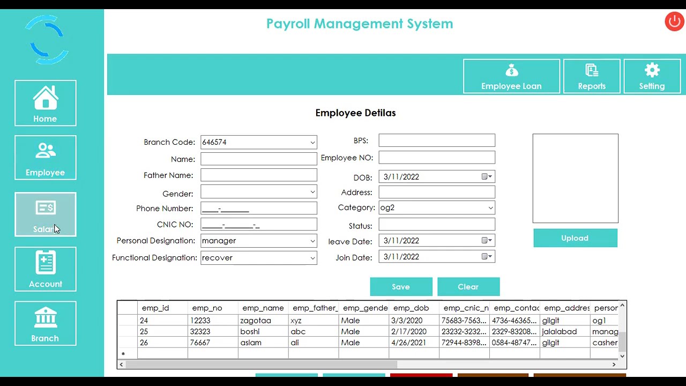Viewport: 686px width, 386px height.
Task: Expand the Branch Code dropdown
Action: click(312, 143)
